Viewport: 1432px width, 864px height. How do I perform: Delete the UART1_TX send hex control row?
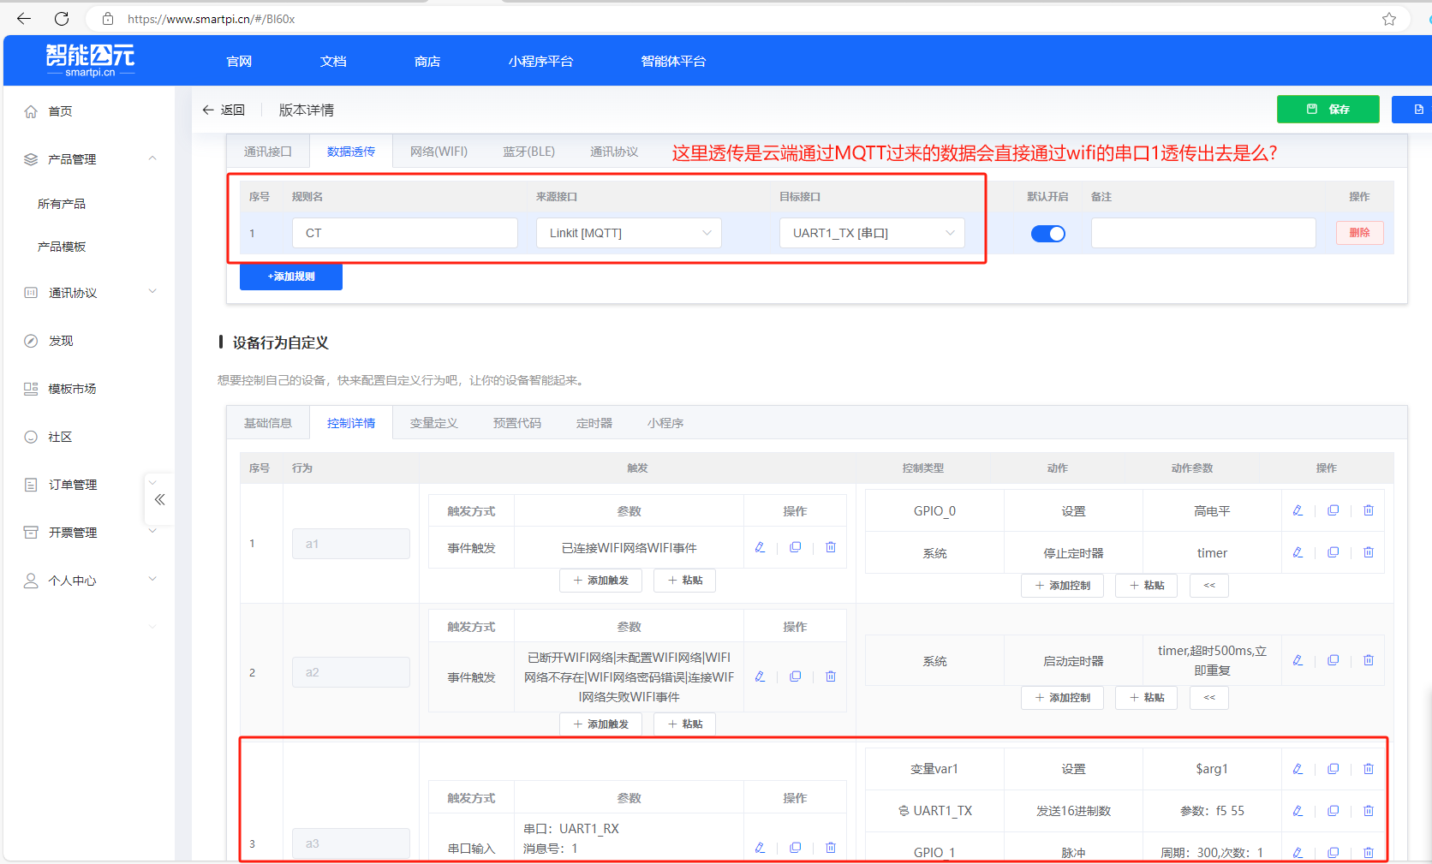tap(1368, 811)
